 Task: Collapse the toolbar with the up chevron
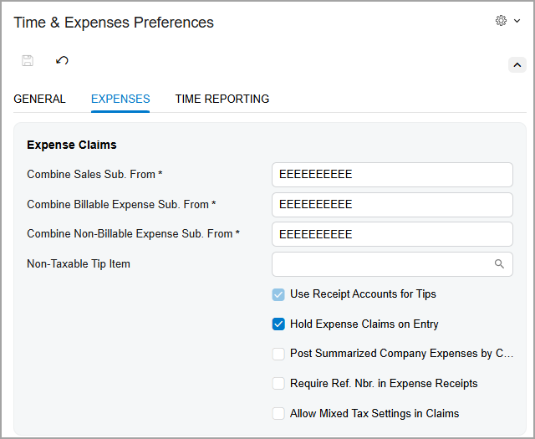coord(517,65)
